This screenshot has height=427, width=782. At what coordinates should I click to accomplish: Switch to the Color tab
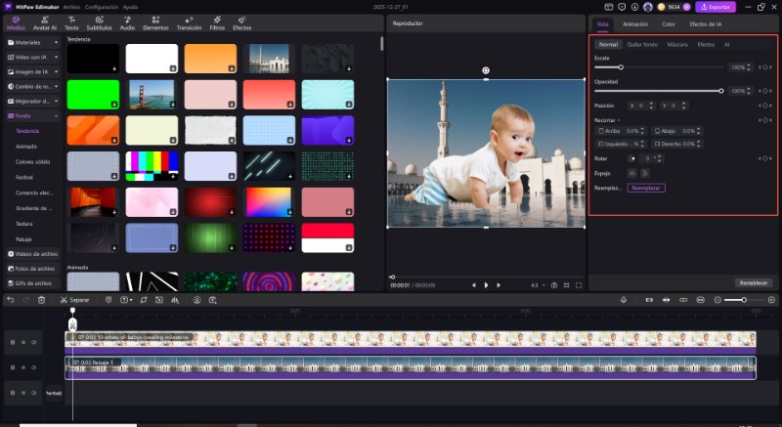[x=669, y=23]
